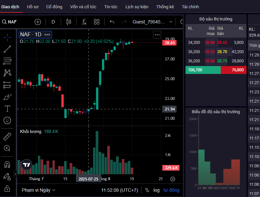Click bid volume 34,300
The image size is (260, 197).
[194, 43]
